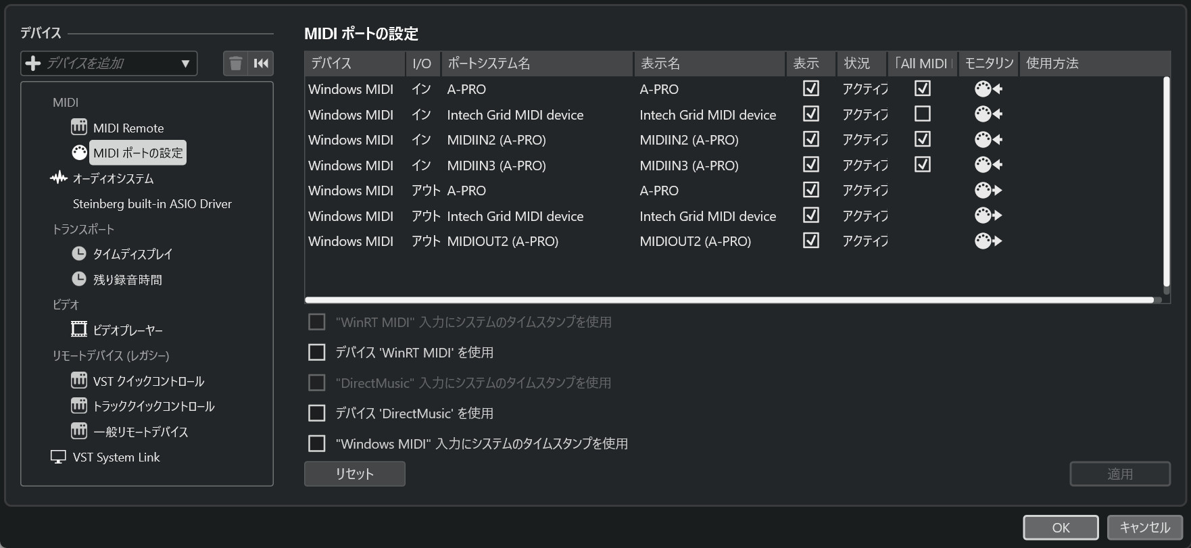
Task: Click the ポートシステム名 column header
Action: [x=537, y=64]
